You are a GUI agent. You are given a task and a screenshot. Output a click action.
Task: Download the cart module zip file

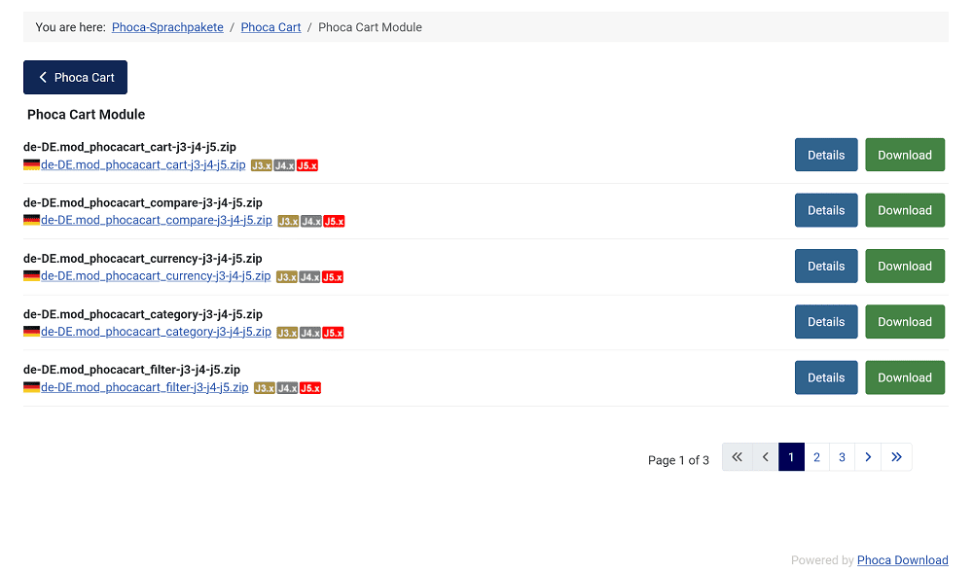point(905,155)
